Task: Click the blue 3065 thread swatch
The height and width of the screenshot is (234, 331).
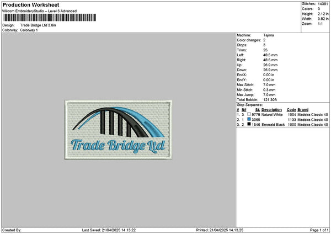Action: [249, 119]
